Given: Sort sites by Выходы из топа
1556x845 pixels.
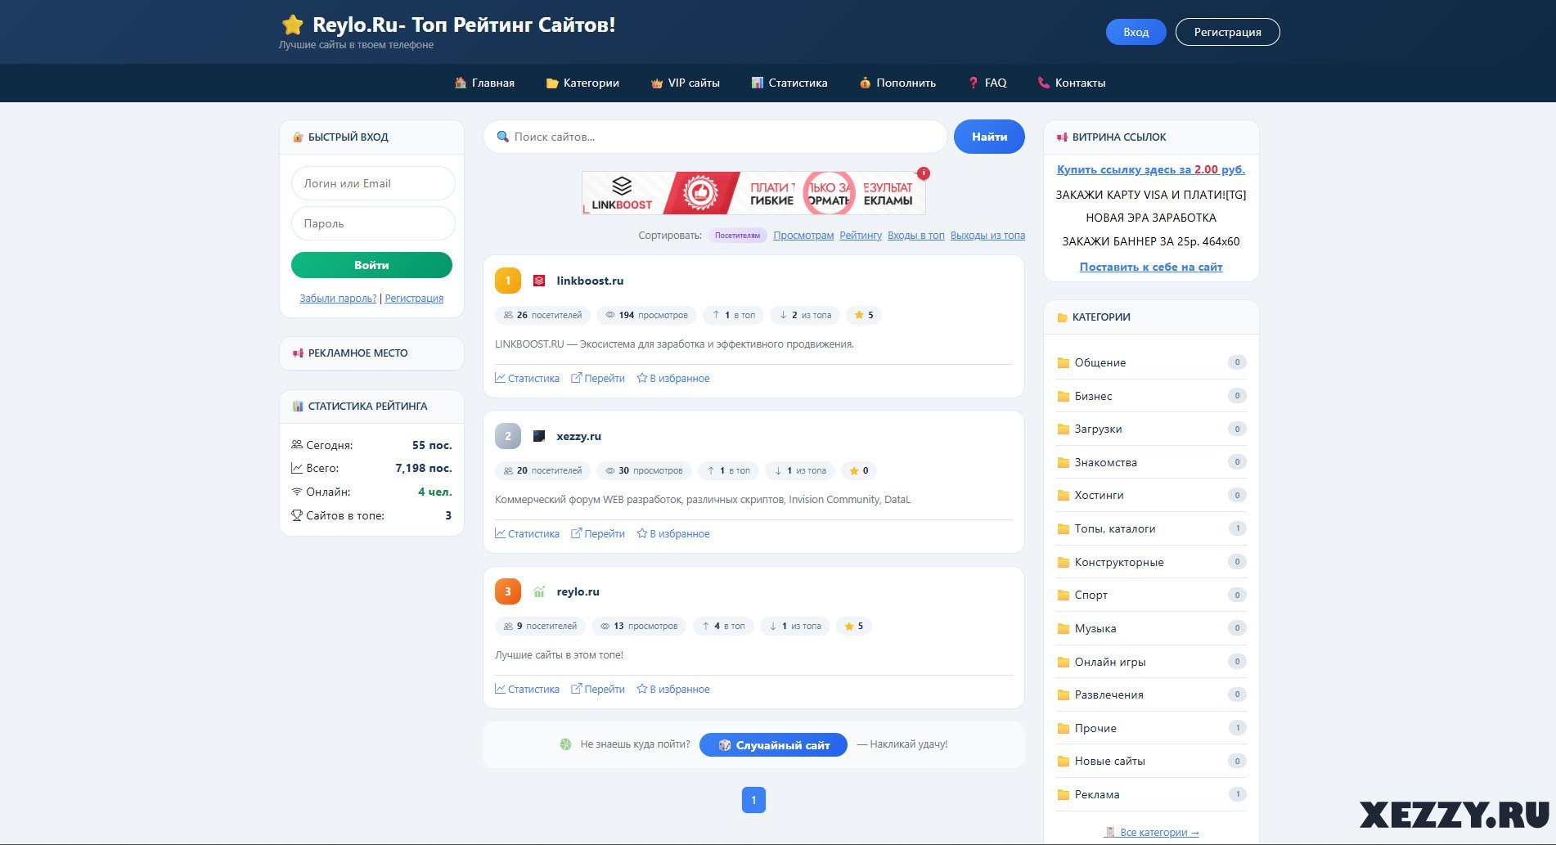Looking at the screenshot, I should click(x=987, y=236).
